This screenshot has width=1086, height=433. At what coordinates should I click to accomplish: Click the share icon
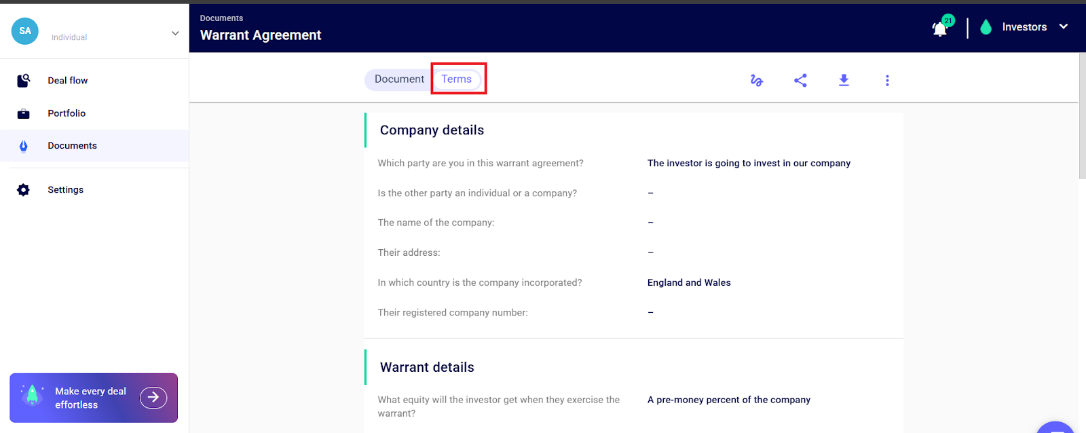[x=800, y=81]
